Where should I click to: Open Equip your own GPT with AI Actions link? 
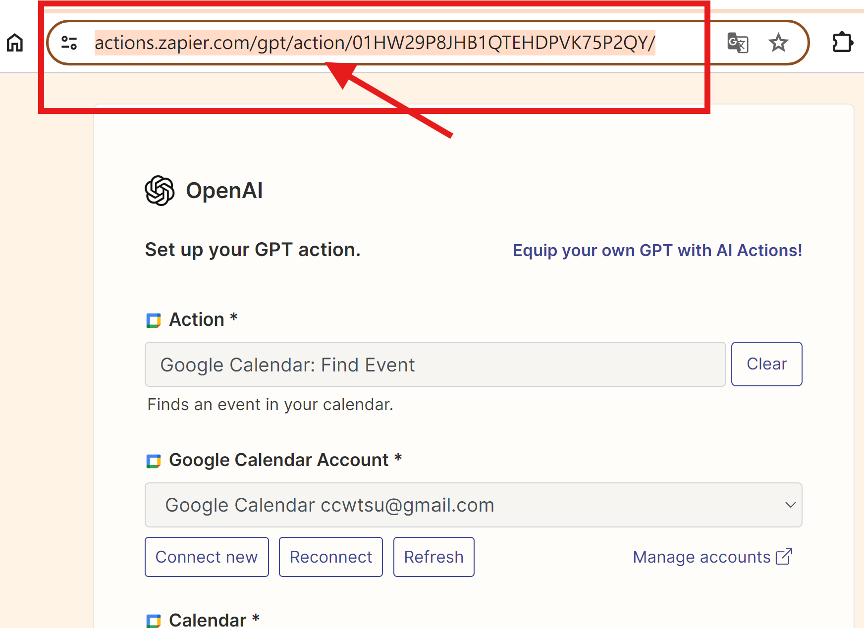[x=657, y=251]
